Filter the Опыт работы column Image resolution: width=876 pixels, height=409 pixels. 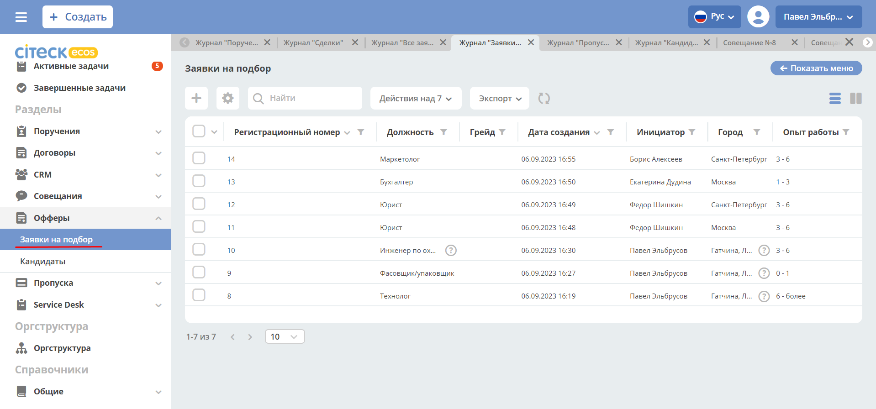[846, 132]
